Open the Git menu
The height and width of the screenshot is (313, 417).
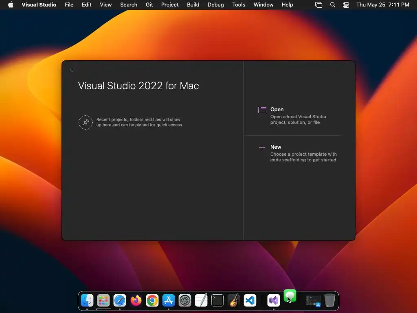149,4
